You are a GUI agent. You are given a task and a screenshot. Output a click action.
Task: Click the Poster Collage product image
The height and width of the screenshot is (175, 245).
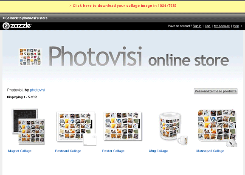[123, 126]
